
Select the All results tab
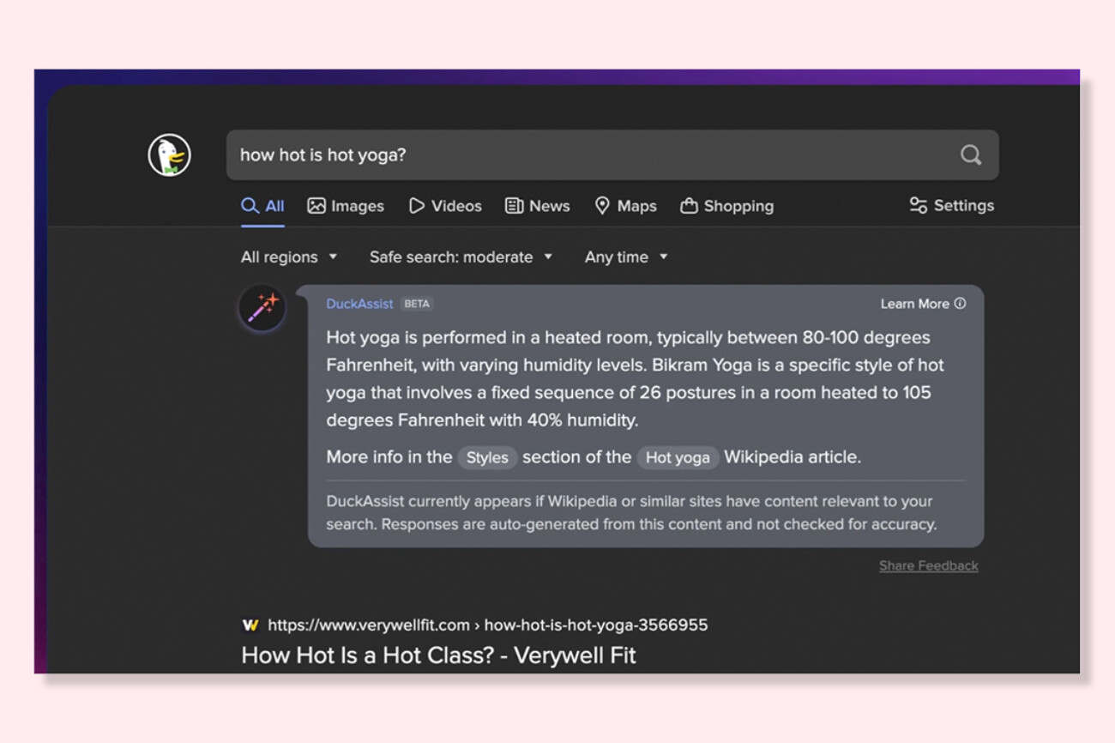coord(262,206)
